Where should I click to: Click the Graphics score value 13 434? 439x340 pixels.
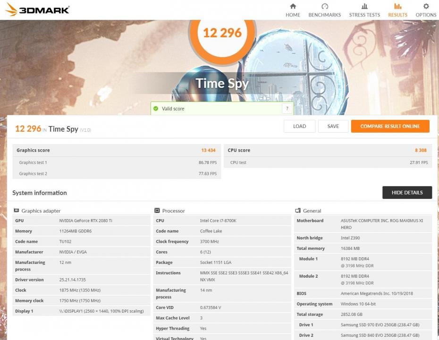[208, 150]
